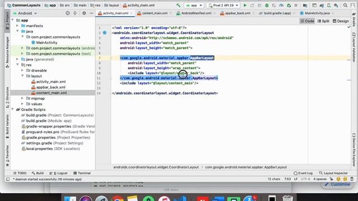The height and width of the screenshot is (201, 358).
Task: Open the Event Log
Action: tap(303, 173)
